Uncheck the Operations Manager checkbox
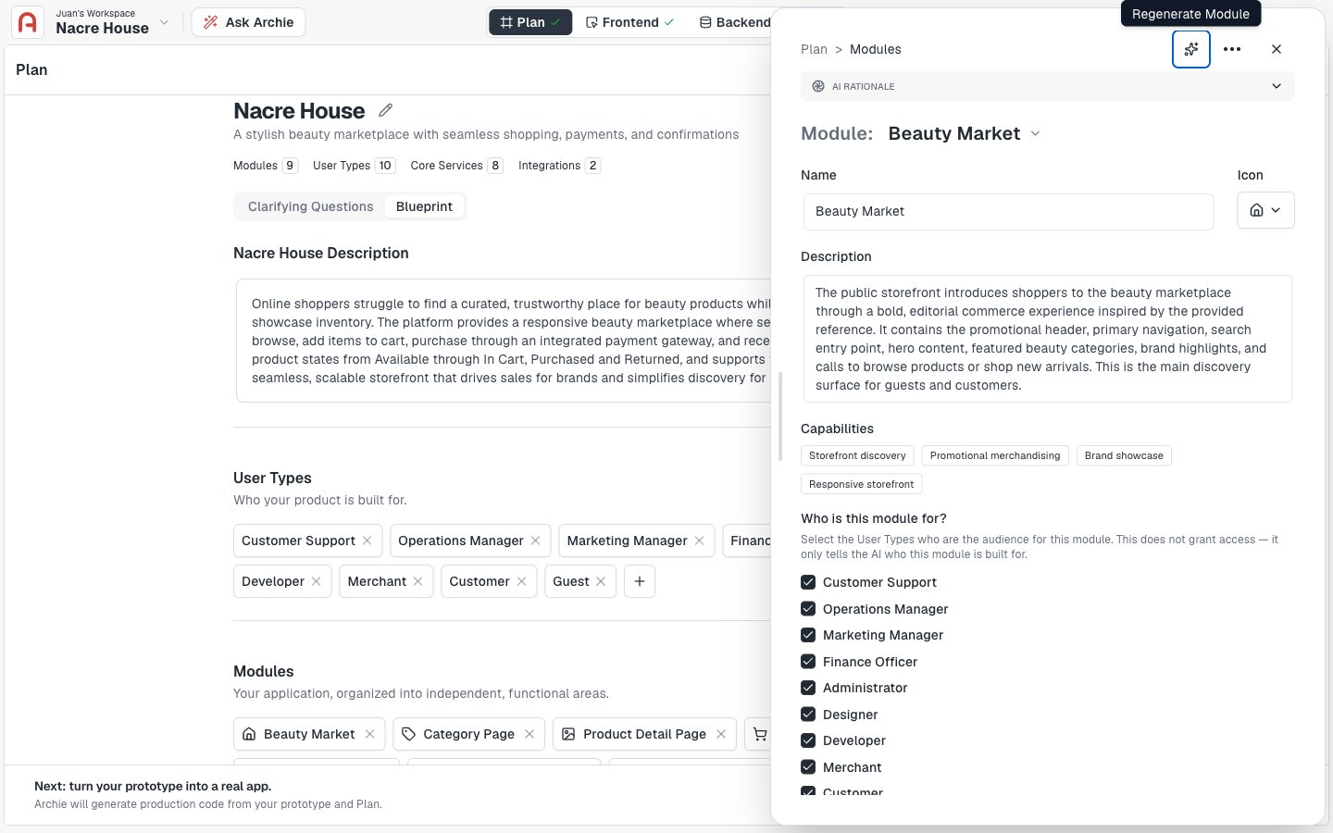The image size is (1333, 833). click(808, 609)
